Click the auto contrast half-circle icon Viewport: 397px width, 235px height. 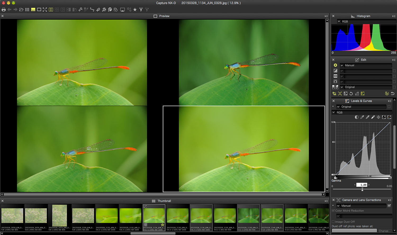(x=357, y=117)
